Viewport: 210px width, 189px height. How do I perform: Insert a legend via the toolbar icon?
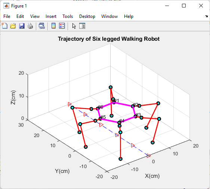[x=62, y=26]
